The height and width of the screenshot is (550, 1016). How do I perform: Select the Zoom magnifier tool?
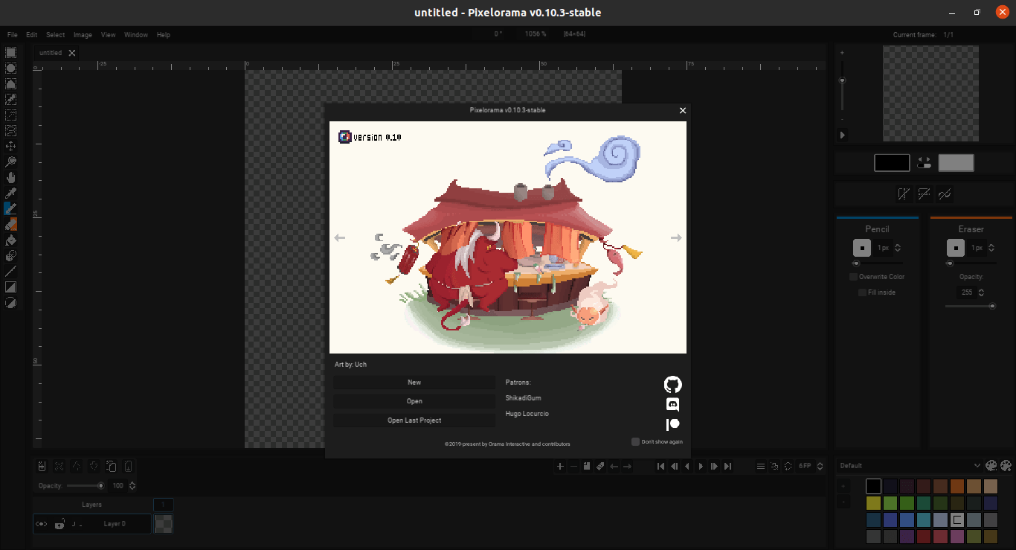(x=11, y=162)
